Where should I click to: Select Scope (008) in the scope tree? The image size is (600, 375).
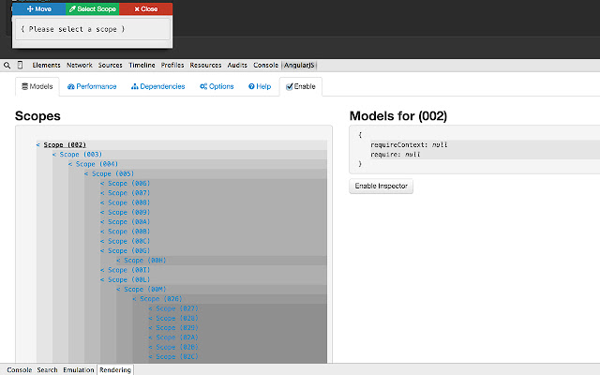tap(129, 202)
